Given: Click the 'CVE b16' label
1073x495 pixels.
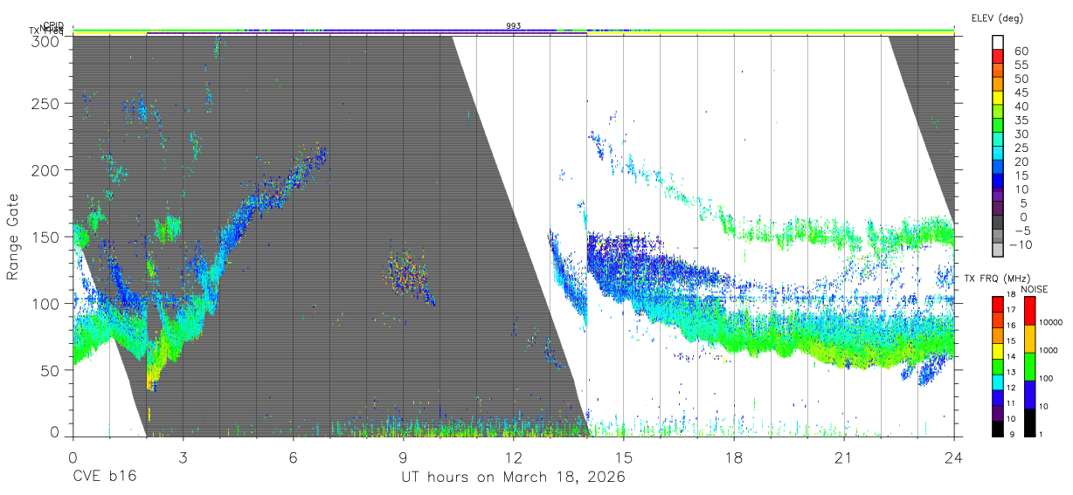Looking at the screenshot, I should coord(103,478).
